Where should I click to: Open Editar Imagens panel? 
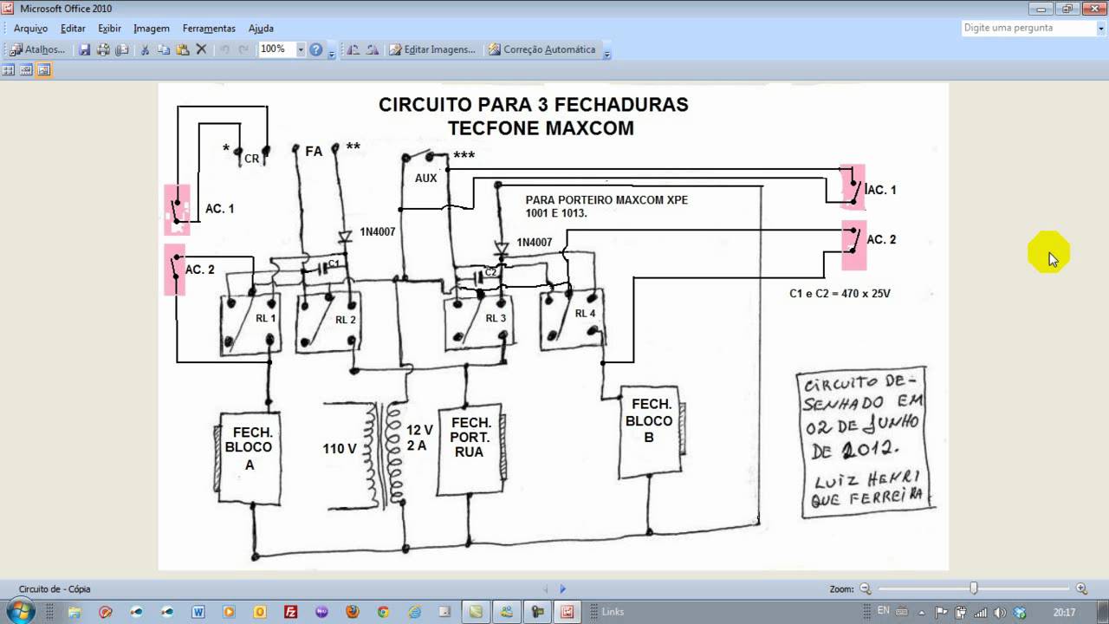pos(432,49)
